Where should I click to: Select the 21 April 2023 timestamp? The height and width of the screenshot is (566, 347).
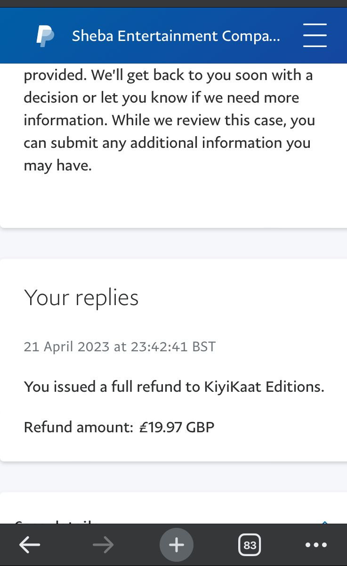(x=120, y=347)
